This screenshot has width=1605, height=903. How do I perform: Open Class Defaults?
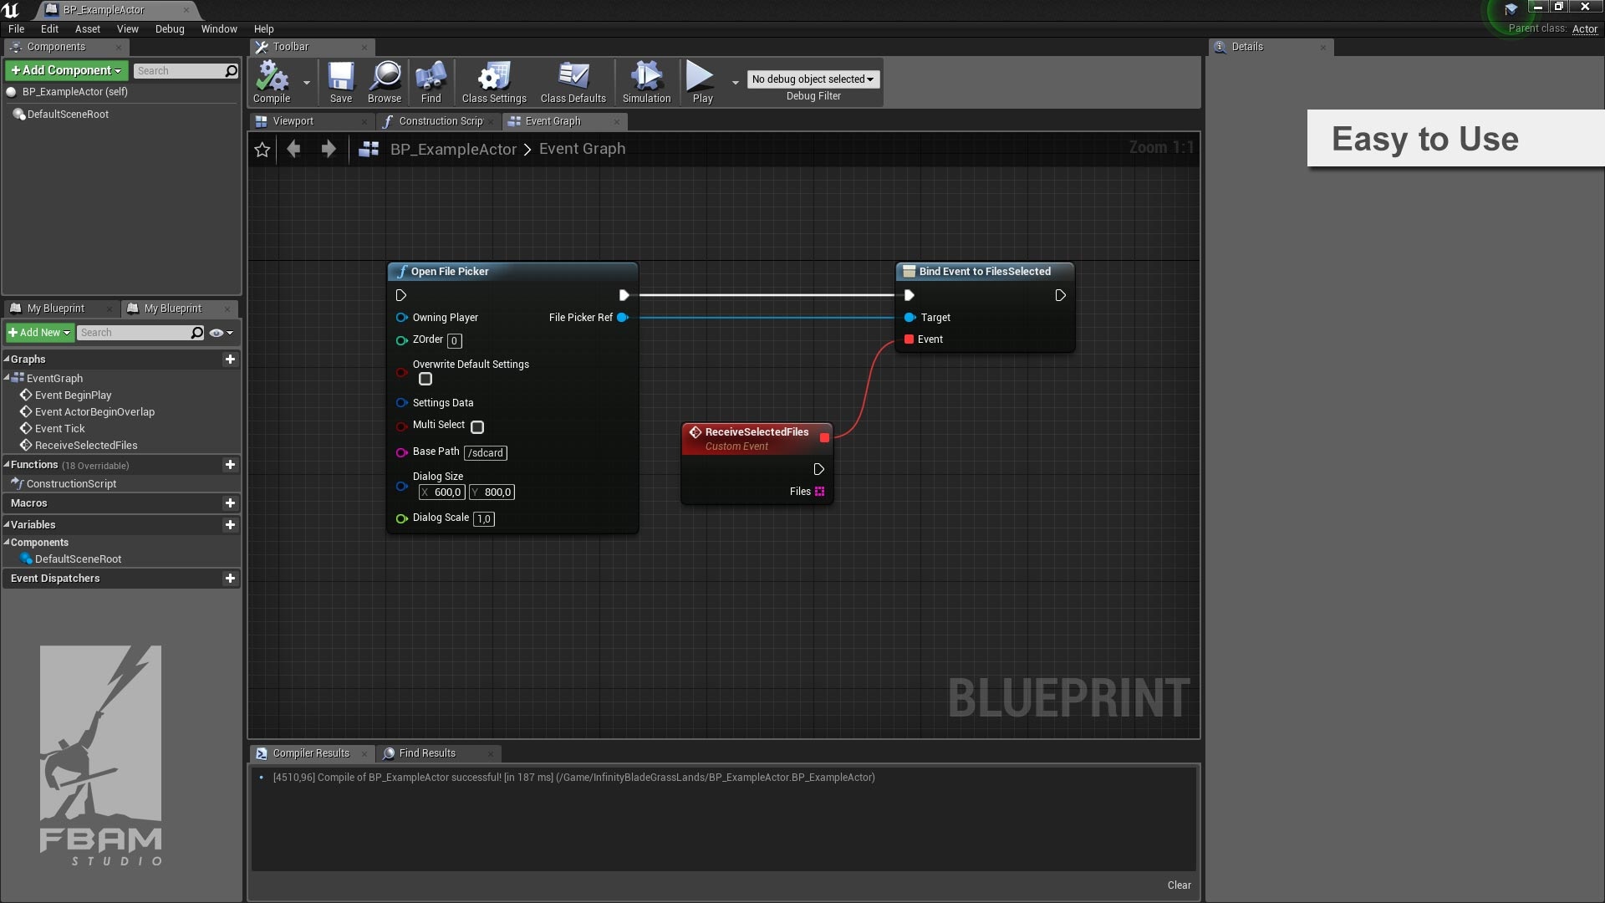pyautogui.click(x=573, y=81)
